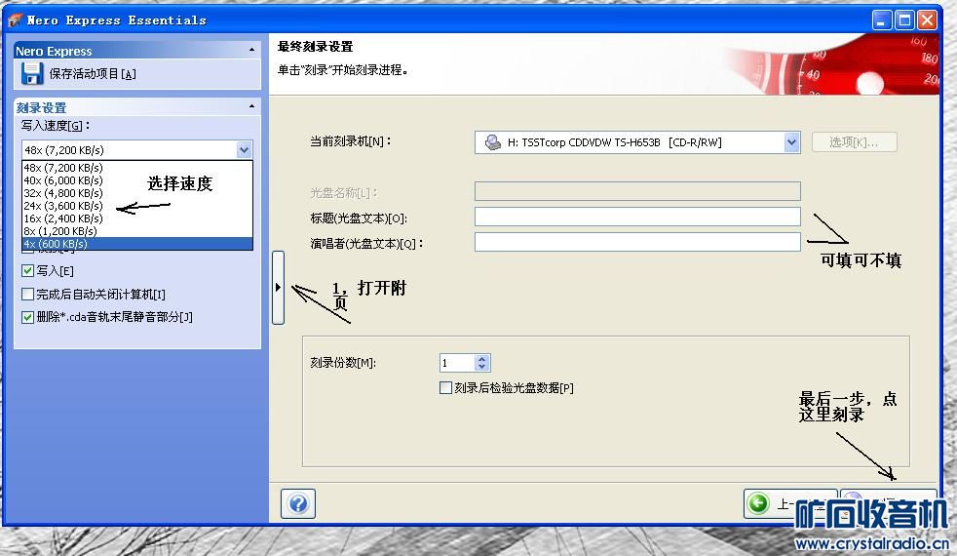Close the Nero Express Essentials window
957x556 pixels.
927,20
